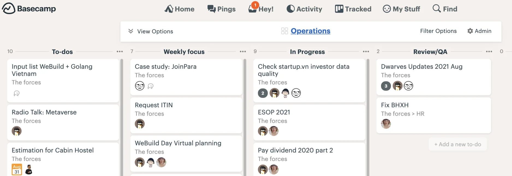This screenshot has width=512, height=176.
Task: Open the Review/QA column ellipsis menu
Action: tap(489, 51)
